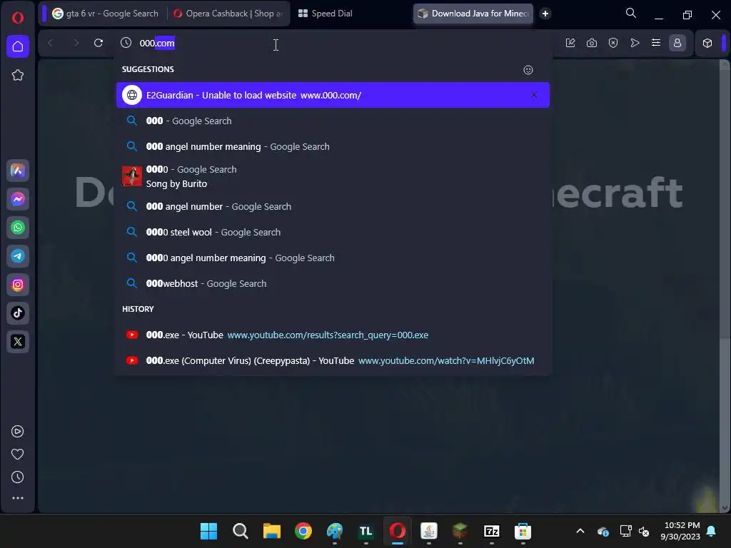Open History clock icon in the sidebar
The image size is (731, 548).
click(18, 477)
